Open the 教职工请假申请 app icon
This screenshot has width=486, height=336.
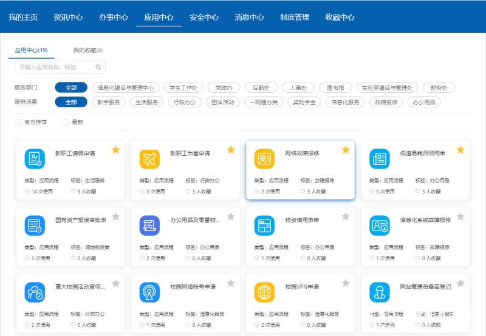point(35,159)
